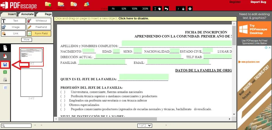The width and height of the screenshot is (272, 130).
Task: Click the horizontal scrollbar thumb
Action: coord(108,119)
